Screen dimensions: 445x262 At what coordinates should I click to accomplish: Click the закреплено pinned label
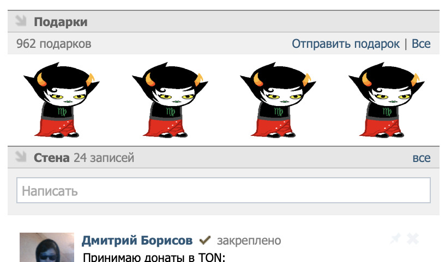(249, 241)
